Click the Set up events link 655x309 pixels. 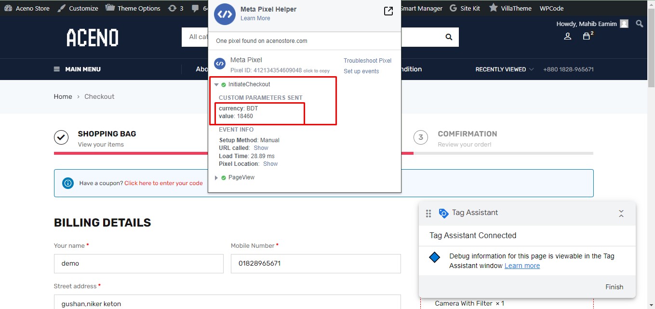pyautogui.click(x=361, y=71)
